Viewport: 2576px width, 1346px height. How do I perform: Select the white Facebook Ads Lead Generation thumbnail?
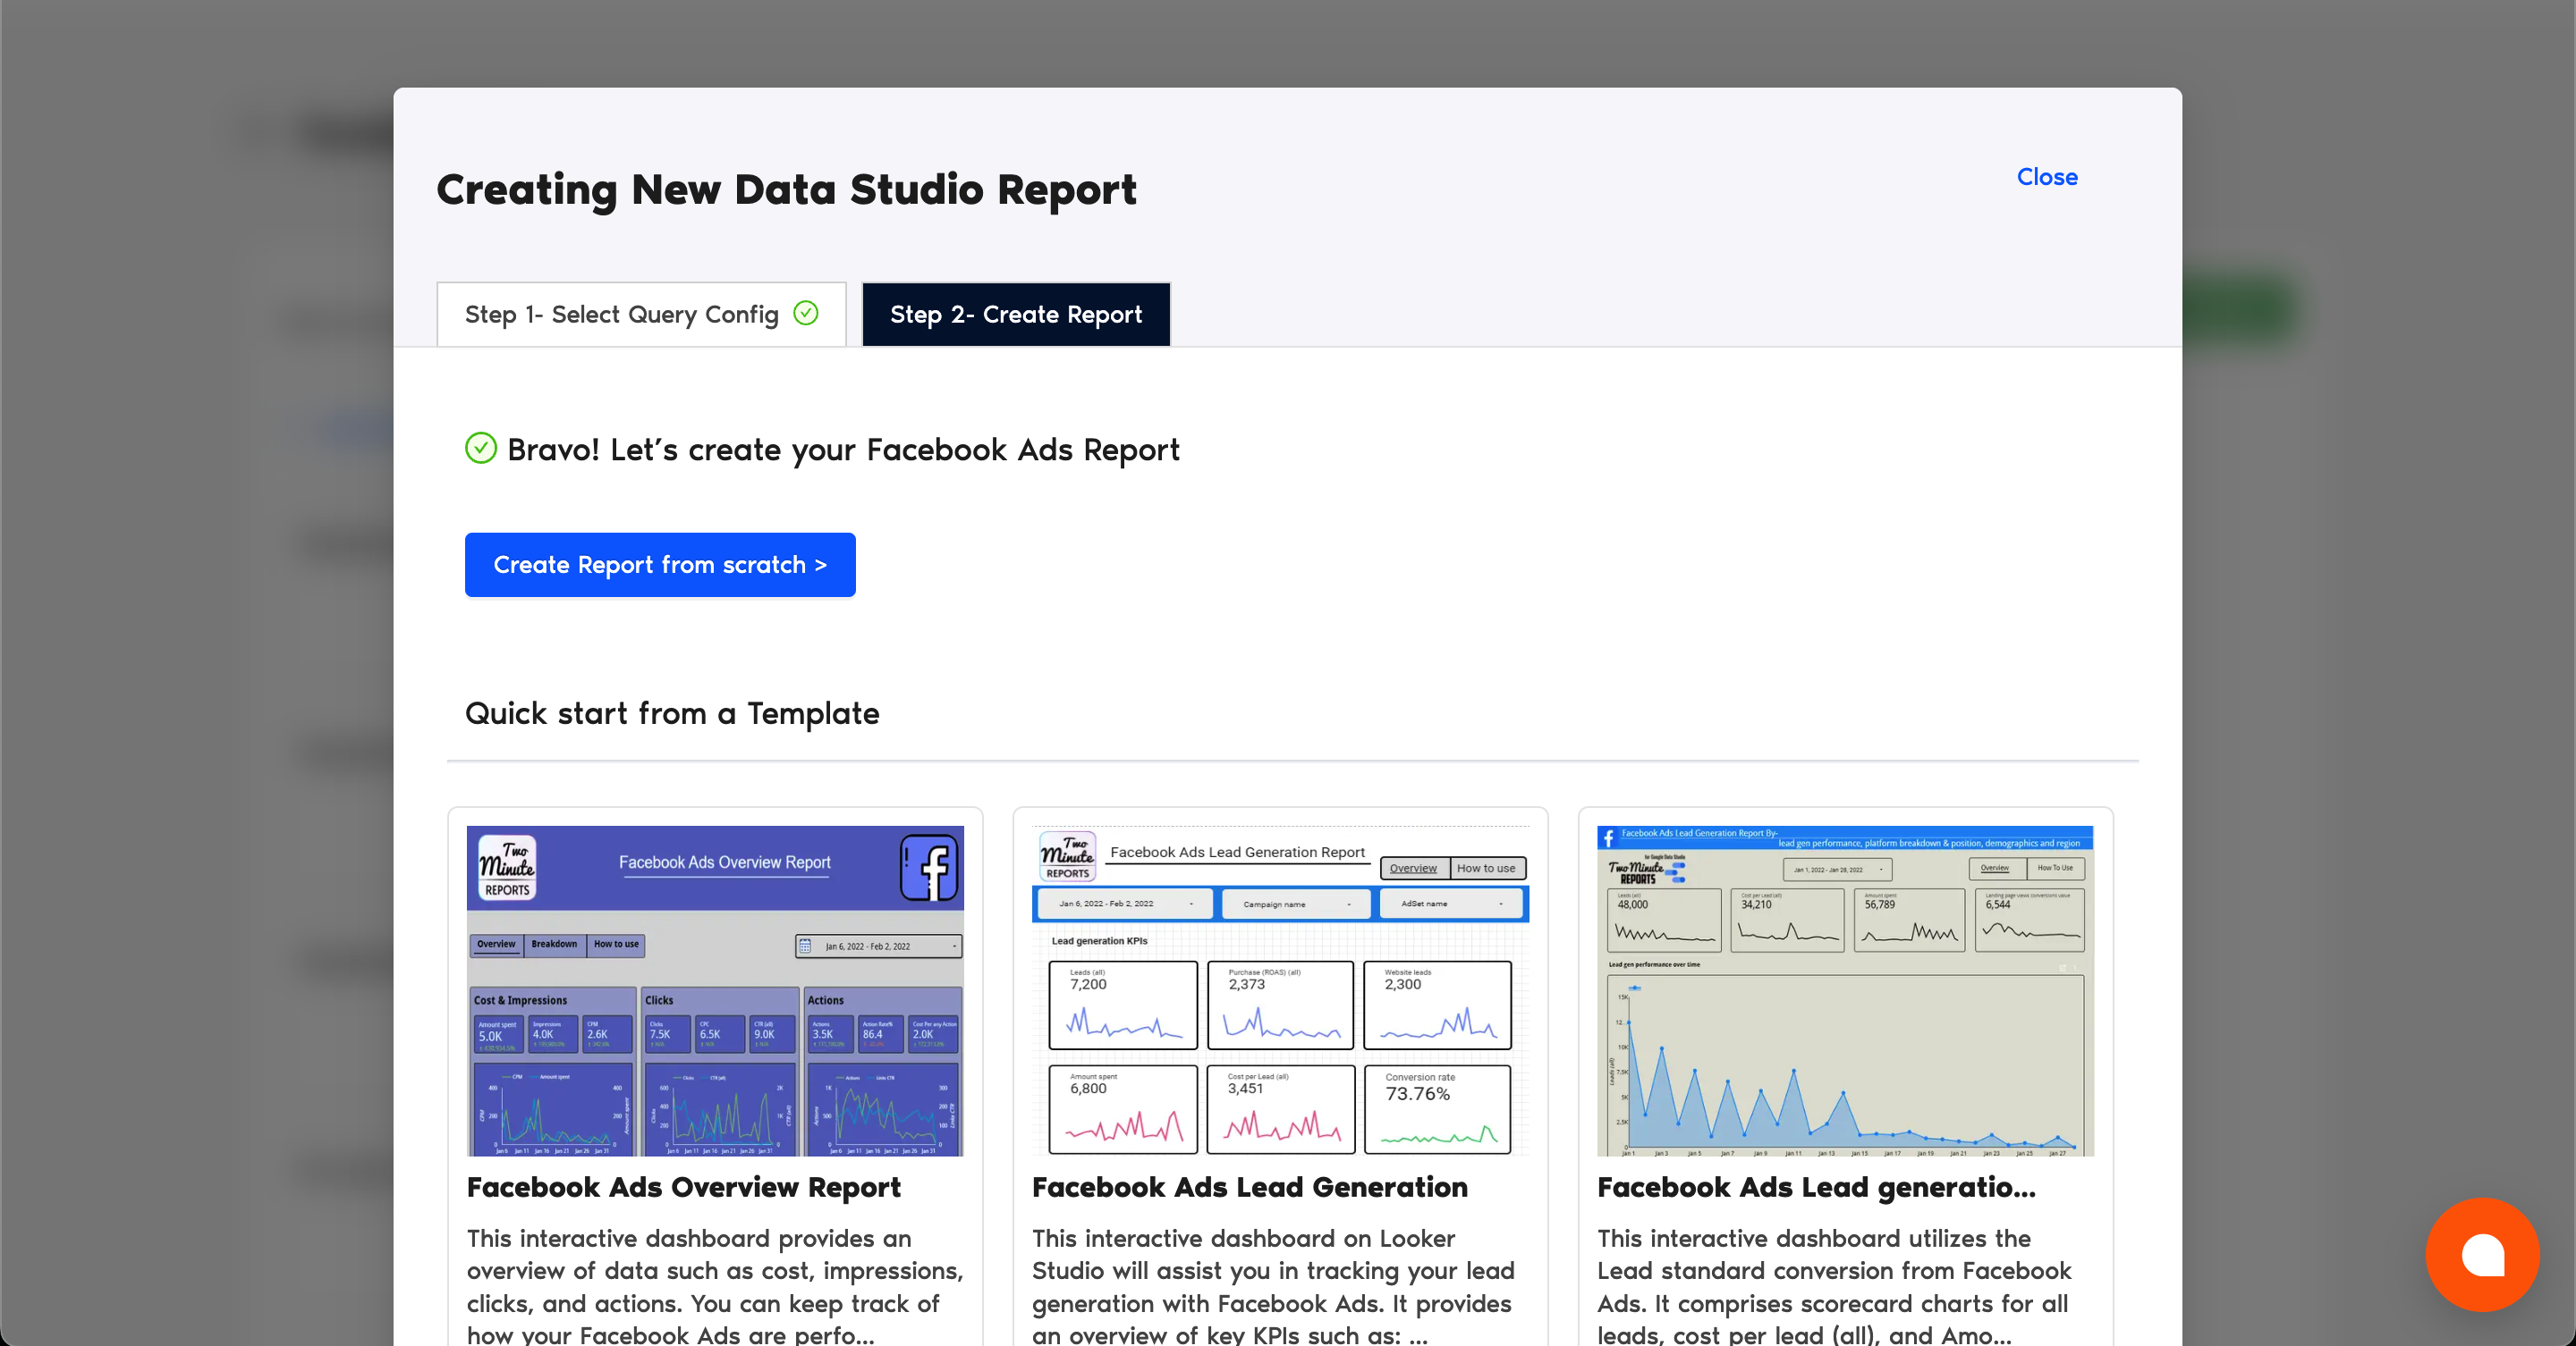click(1280, 990)
